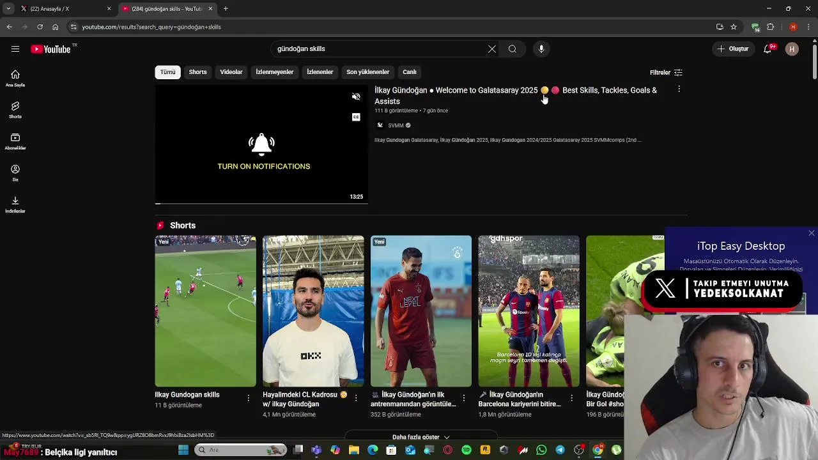Screen dimensions: 818x460
Task: Open Windows Start menu
Action: [x=183, y=450]
